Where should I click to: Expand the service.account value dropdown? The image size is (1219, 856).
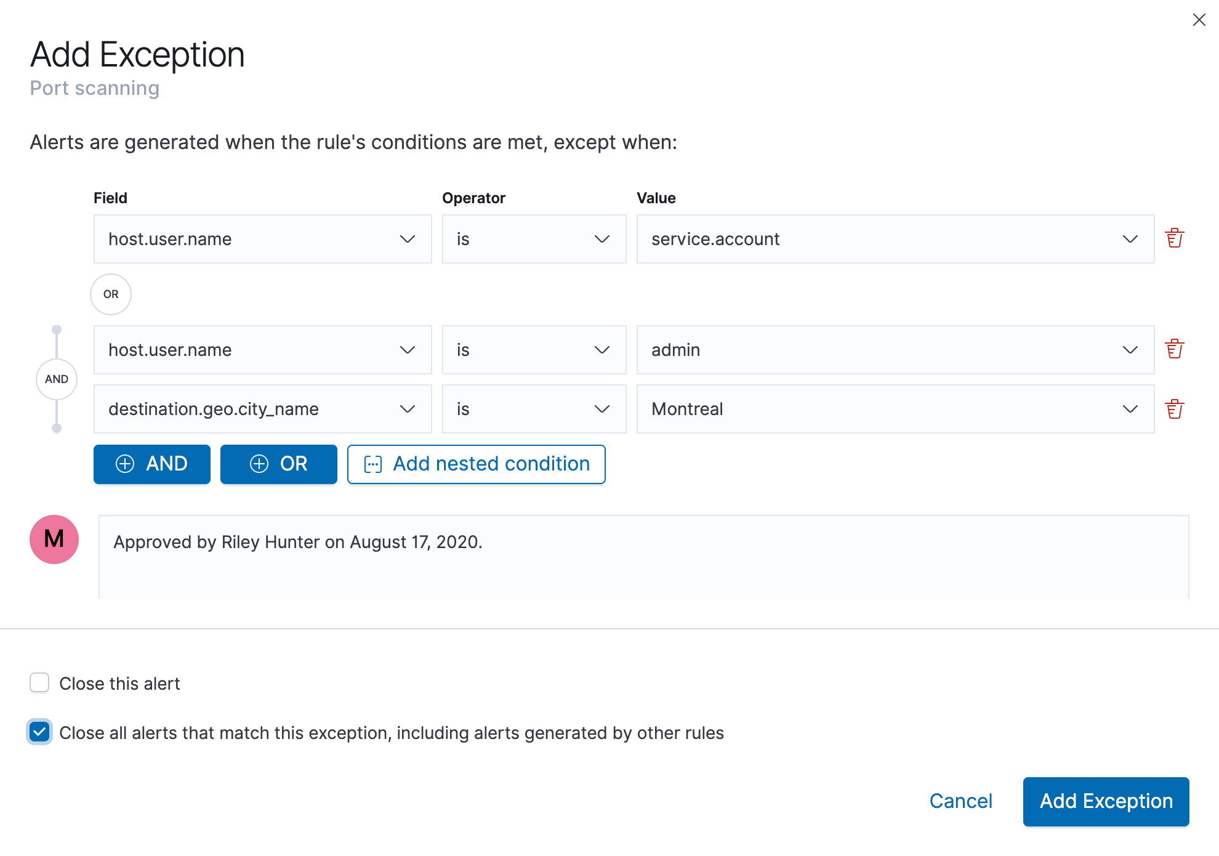point(1130,239)
